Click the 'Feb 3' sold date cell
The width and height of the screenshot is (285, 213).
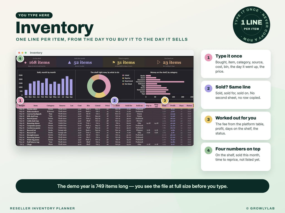[118, 123]
